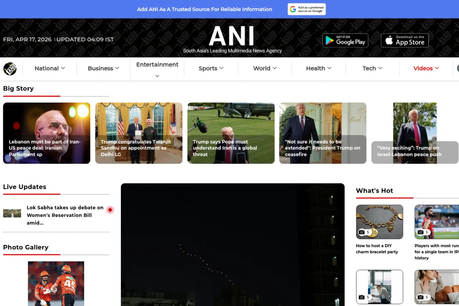Click the Big Story heading

tap(18, 89)
